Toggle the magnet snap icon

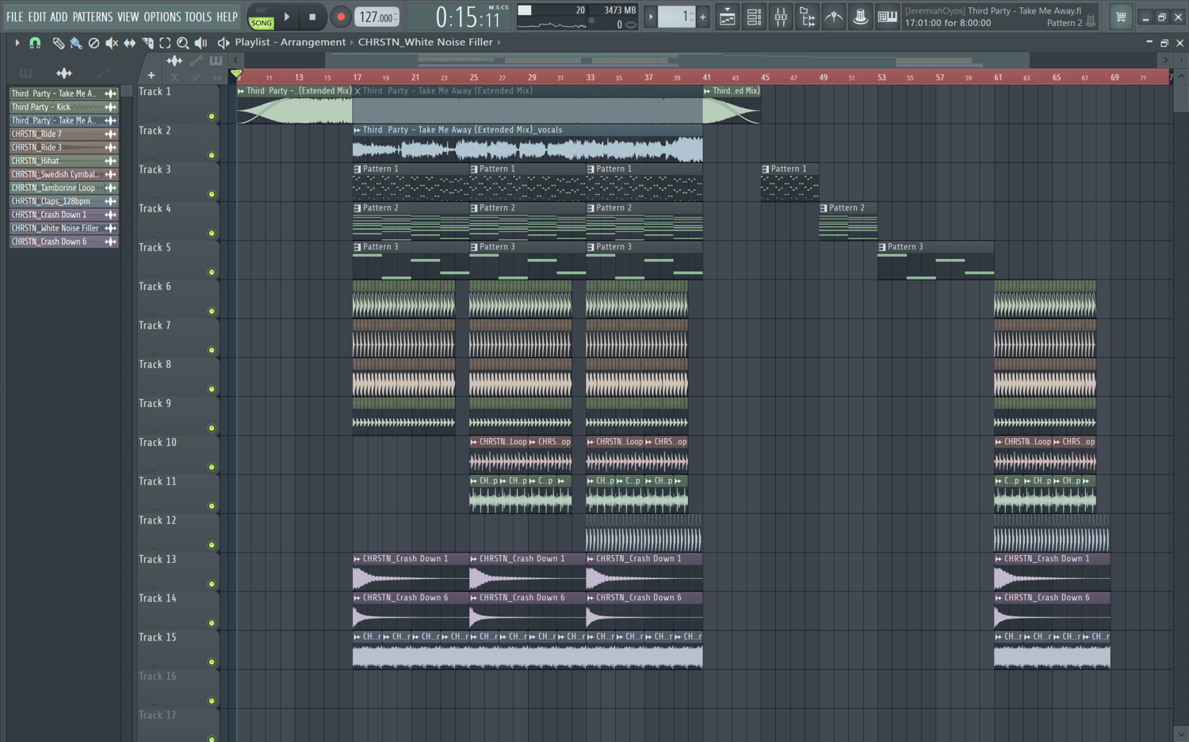pyautogui.click(x=35, y=43)
